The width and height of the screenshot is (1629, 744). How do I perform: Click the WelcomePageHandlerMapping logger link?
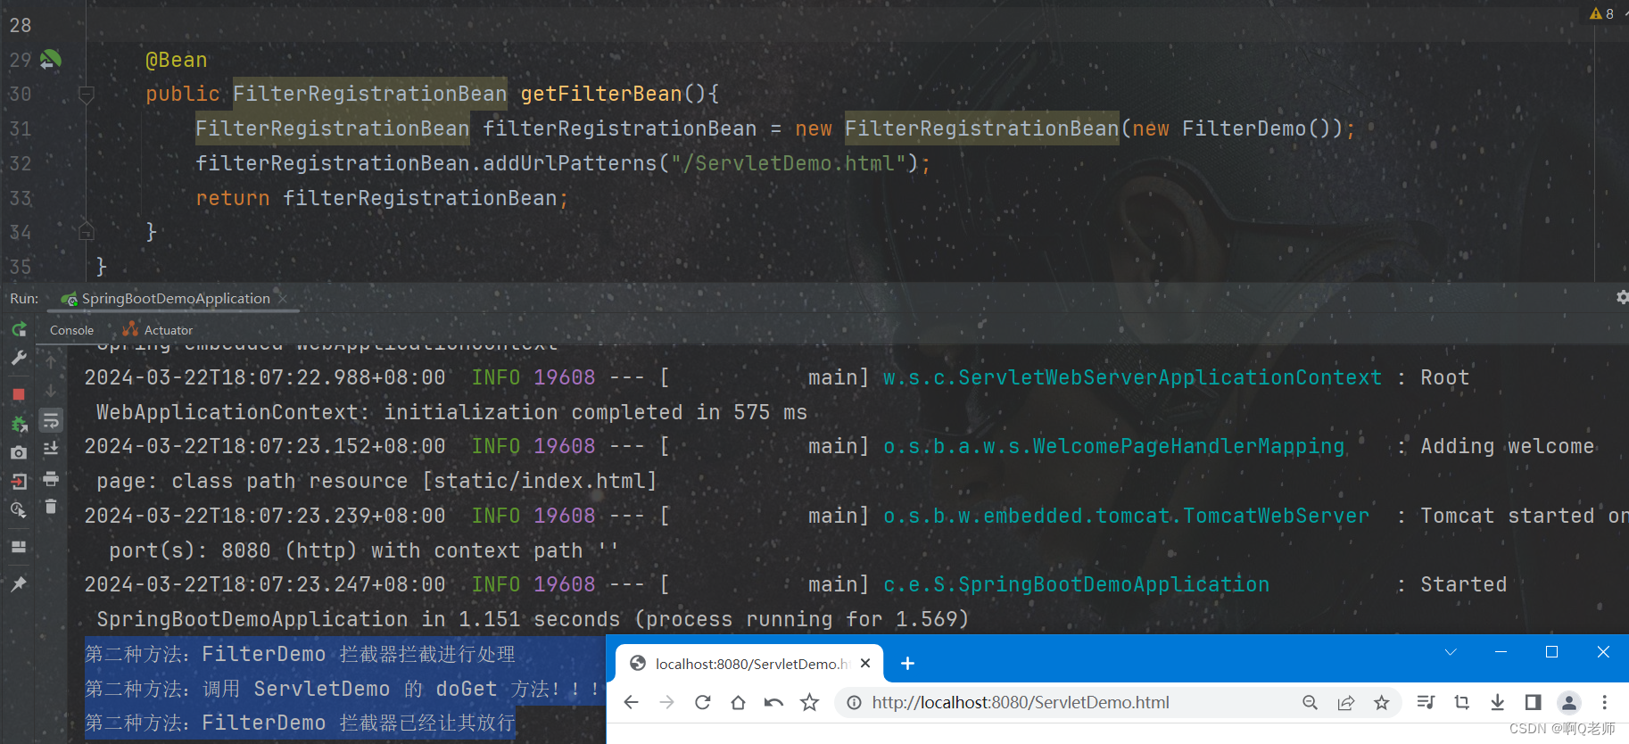click(x=1113, y=446)
